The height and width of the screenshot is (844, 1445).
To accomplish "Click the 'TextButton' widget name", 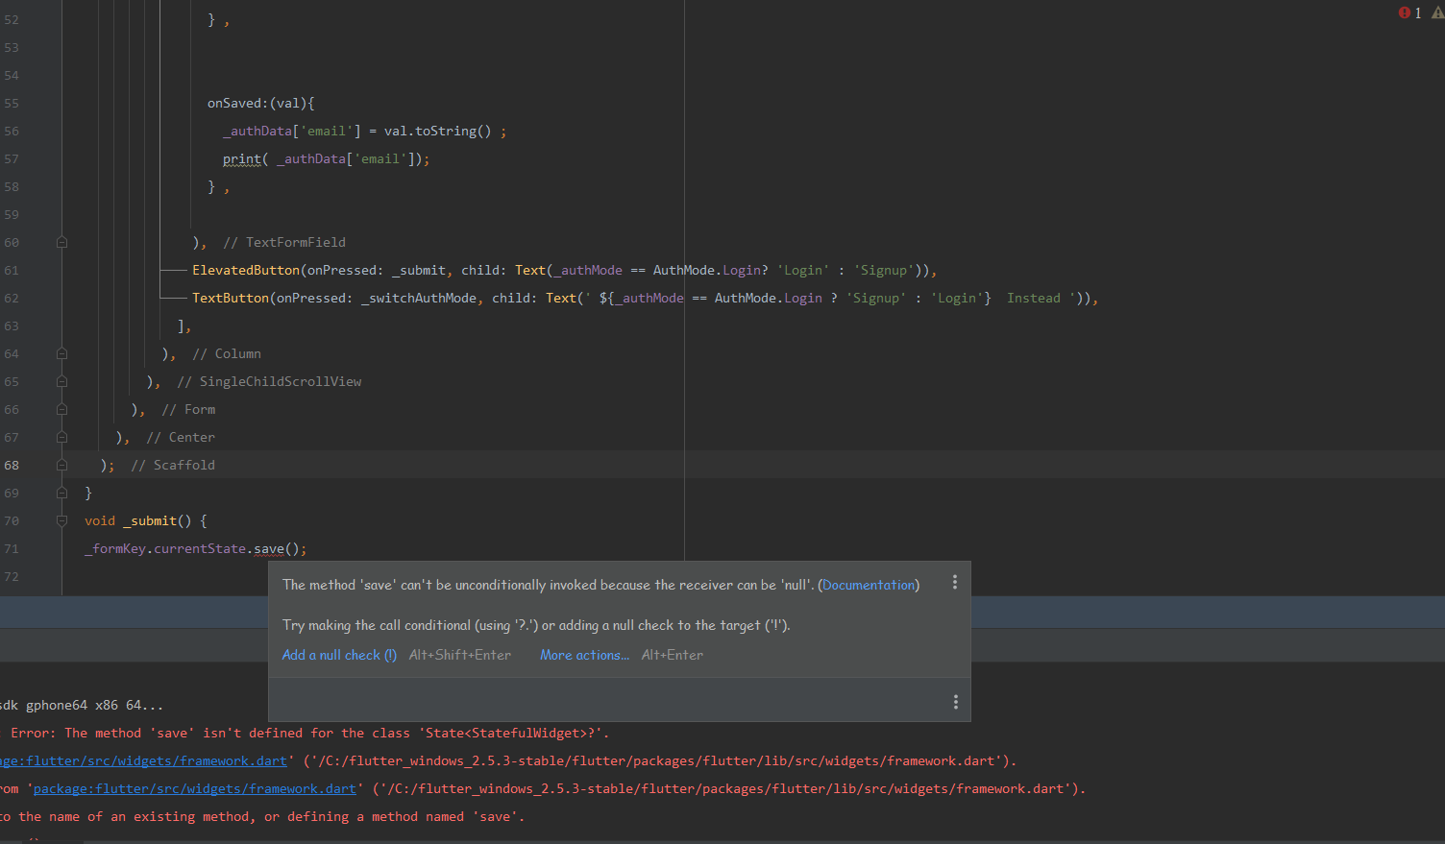I will [231, 298].
